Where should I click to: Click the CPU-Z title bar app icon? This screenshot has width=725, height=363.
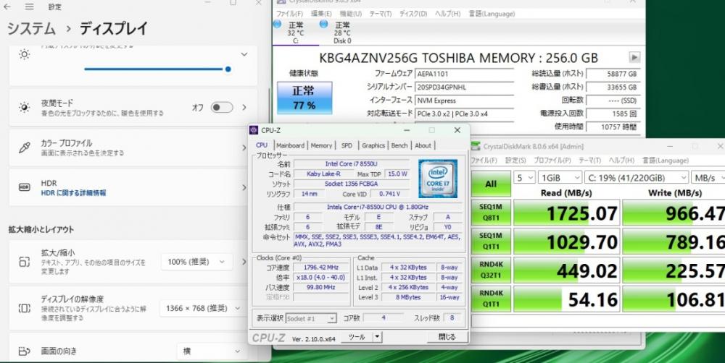point(254,130)
